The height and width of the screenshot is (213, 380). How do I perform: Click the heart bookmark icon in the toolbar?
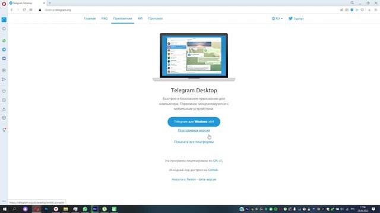pos(362,10)
